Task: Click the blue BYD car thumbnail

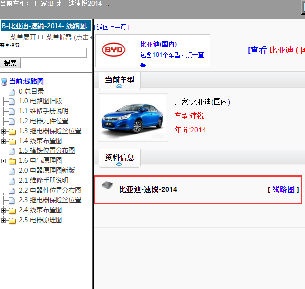Action: point(132,117)
